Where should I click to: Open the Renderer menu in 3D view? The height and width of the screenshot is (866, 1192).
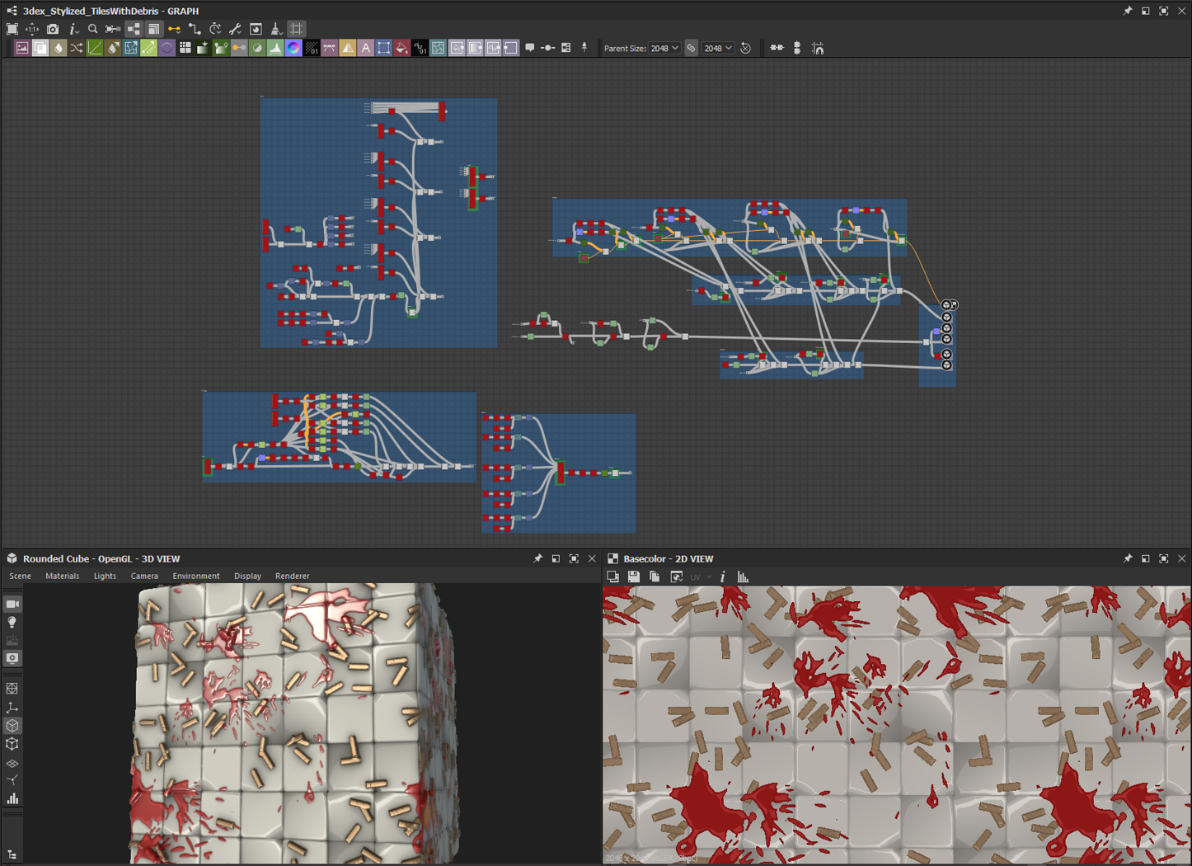tap(292, 577)
